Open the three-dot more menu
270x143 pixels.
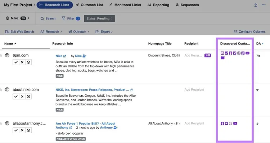point(264,5)
